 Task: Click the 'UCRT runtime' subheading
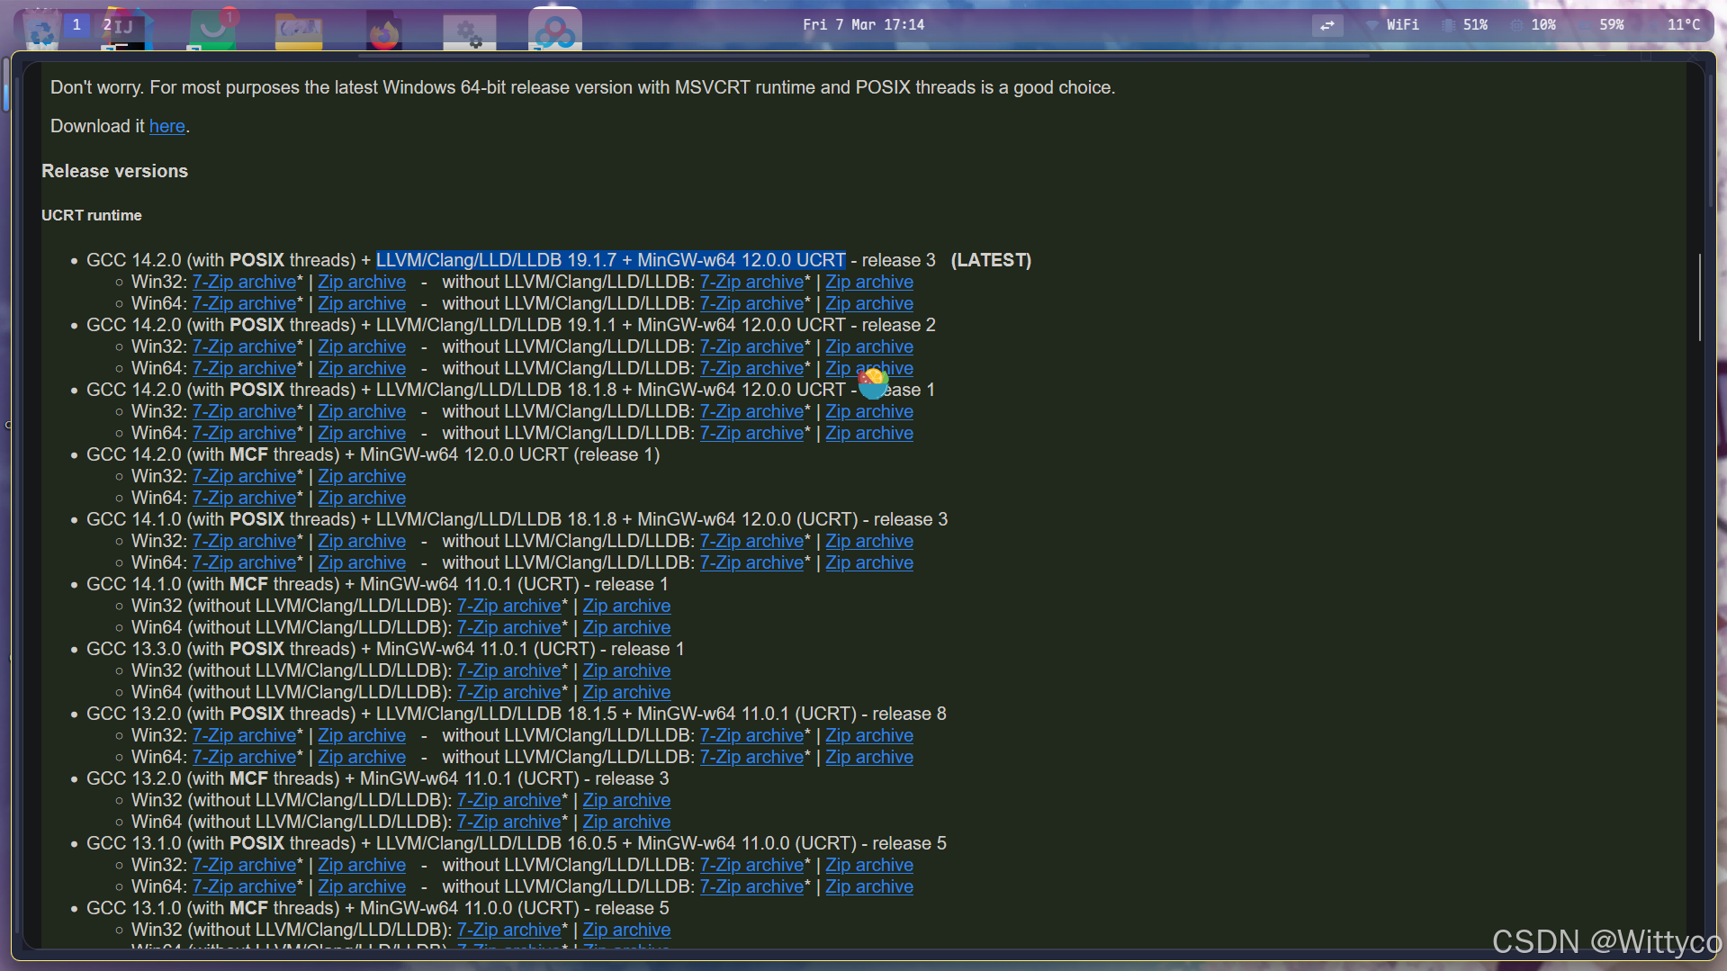[91, 215]
